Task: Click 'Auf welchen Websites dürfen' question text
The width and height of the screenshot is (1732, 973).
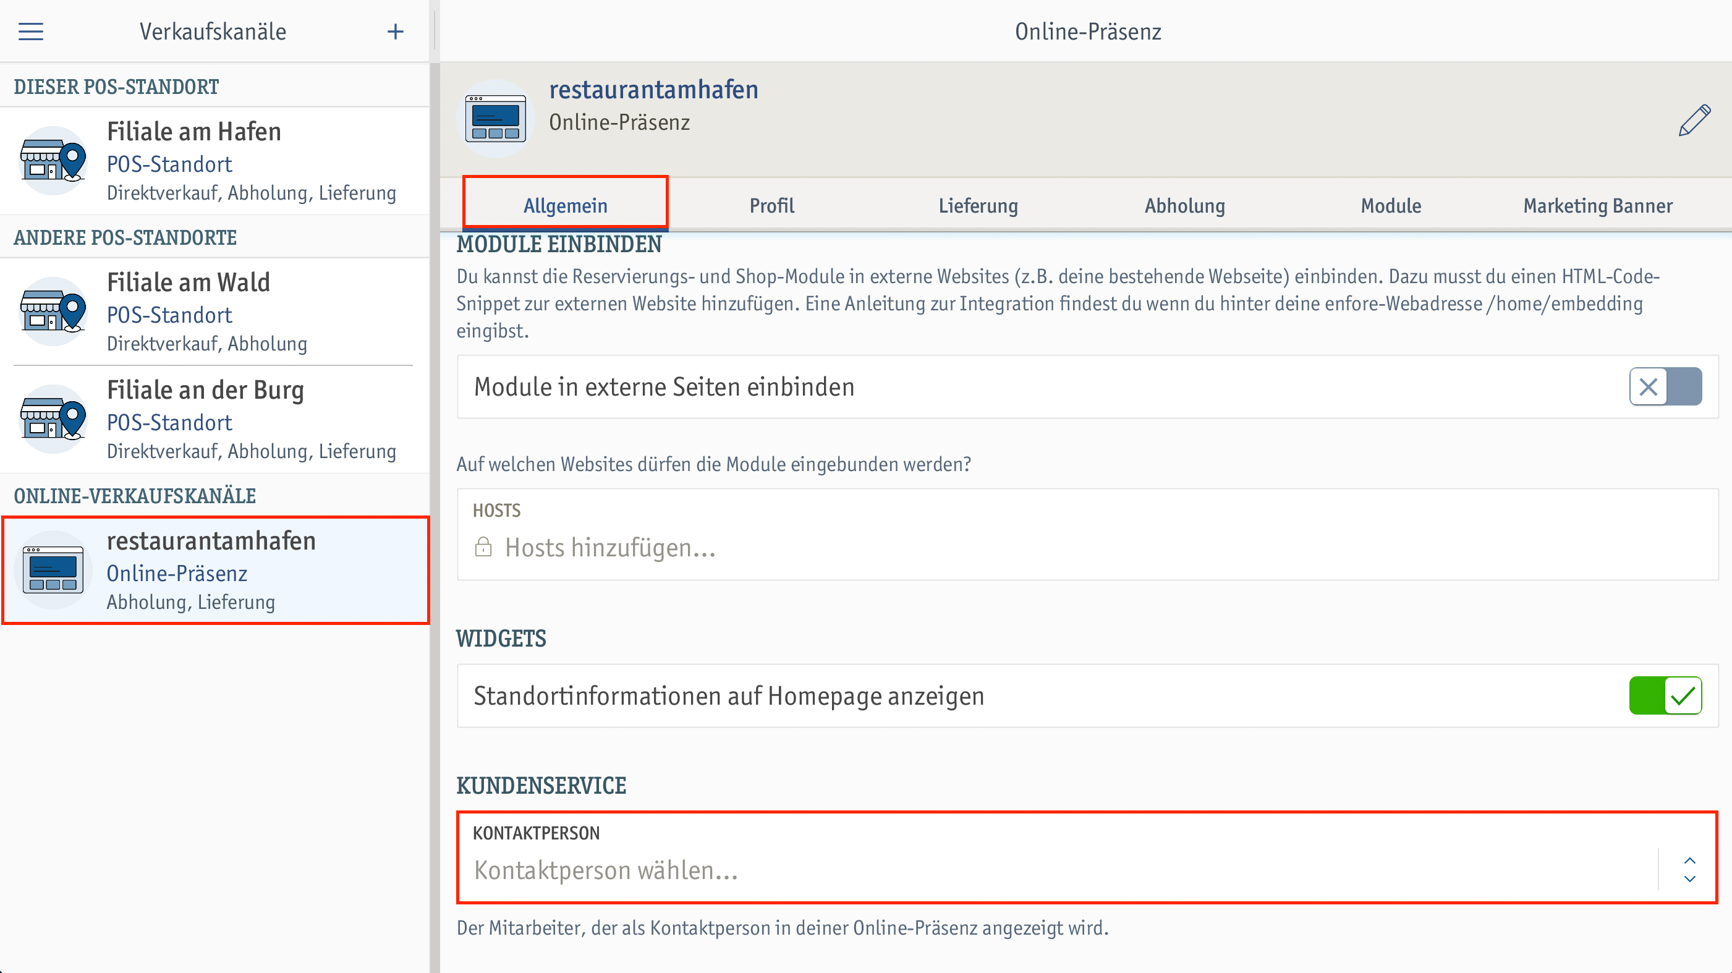Action: (x=714, y=464)
